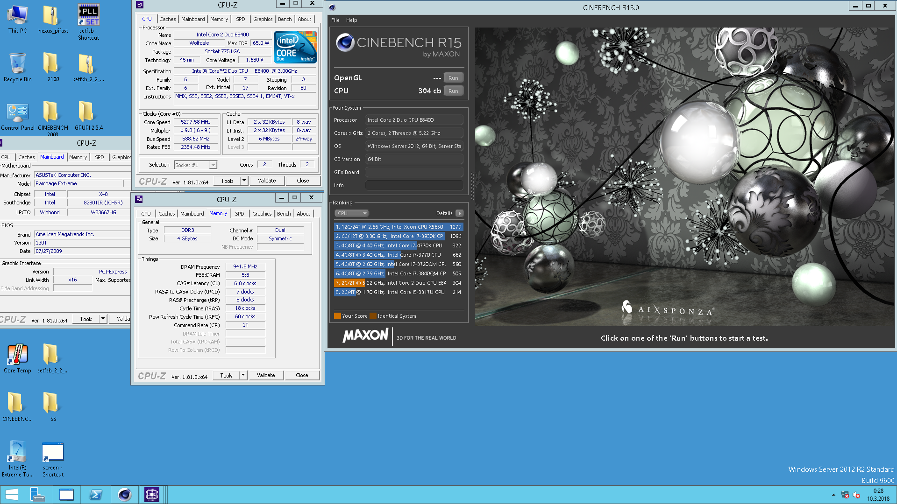Click Tools button in CPU-Z Memory window
The height and width of the screenshot is (504, 897).
click(x=226, y=375)
